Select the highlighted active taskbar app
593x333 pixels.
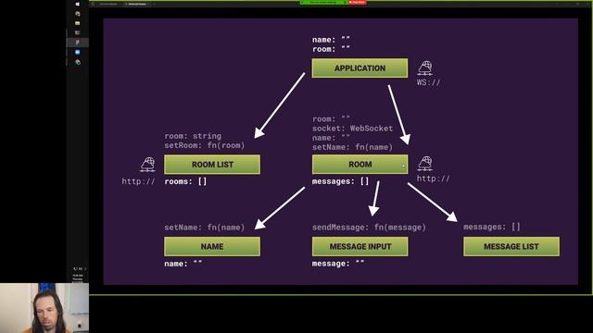(78, 43)
